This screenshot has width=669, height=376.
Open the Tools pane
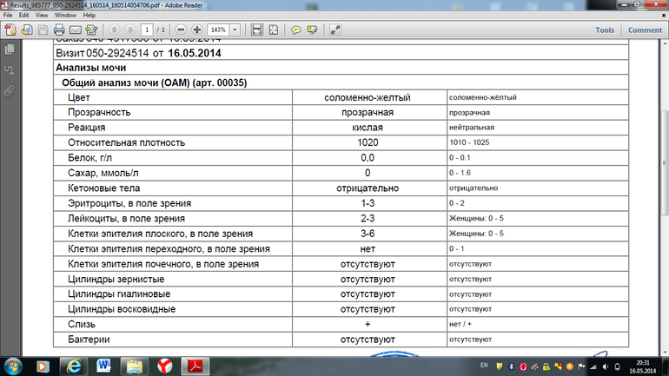point(605,30)
